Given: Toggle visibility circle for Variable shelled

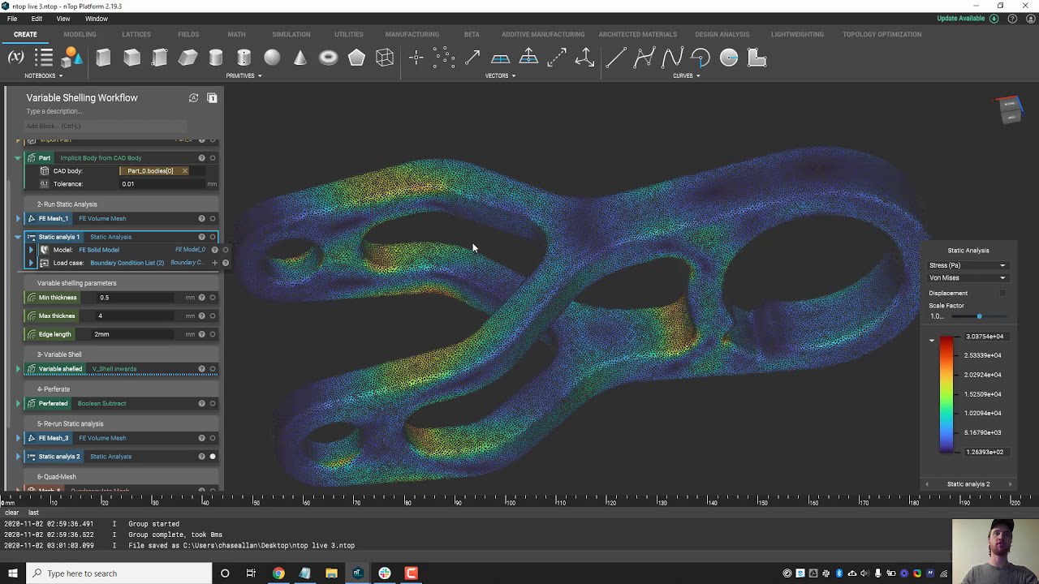Looking at the screenshot, I should 213,369.
